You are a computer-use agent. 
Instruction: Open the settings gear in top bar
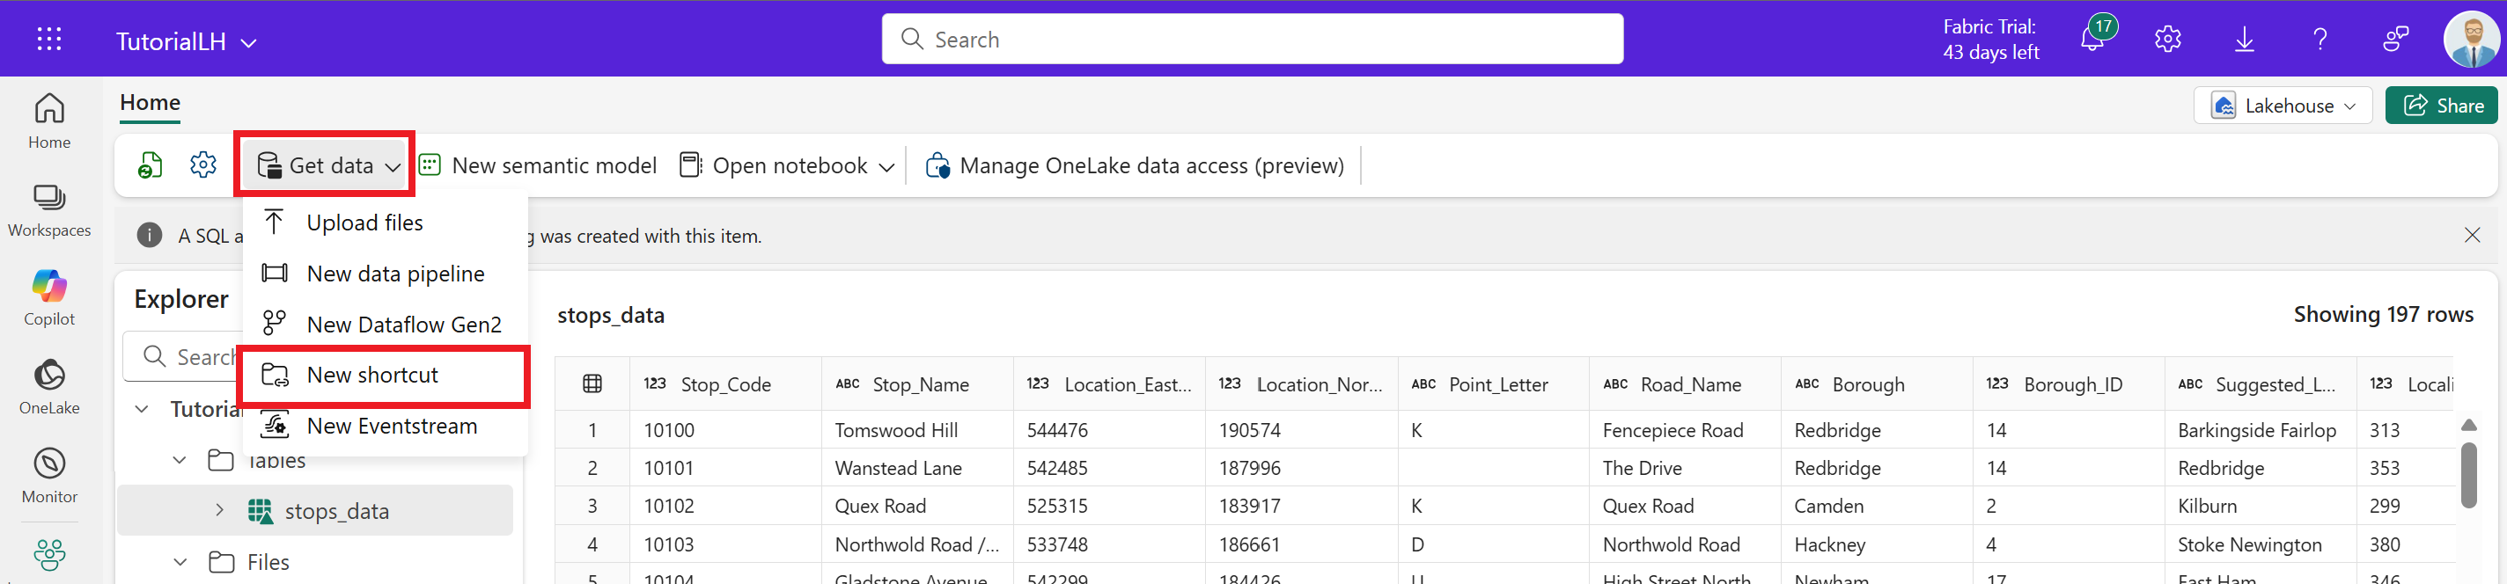coord(2167,39)
